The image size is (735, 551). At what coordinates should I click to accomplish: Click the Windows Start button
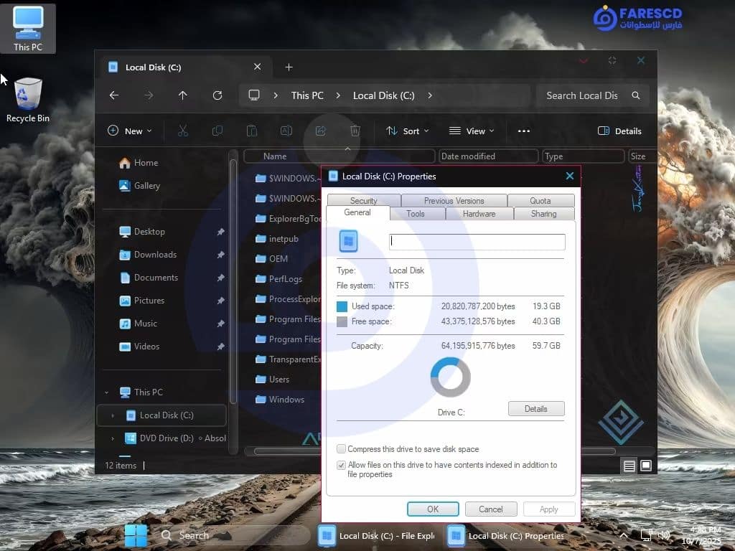136,535
